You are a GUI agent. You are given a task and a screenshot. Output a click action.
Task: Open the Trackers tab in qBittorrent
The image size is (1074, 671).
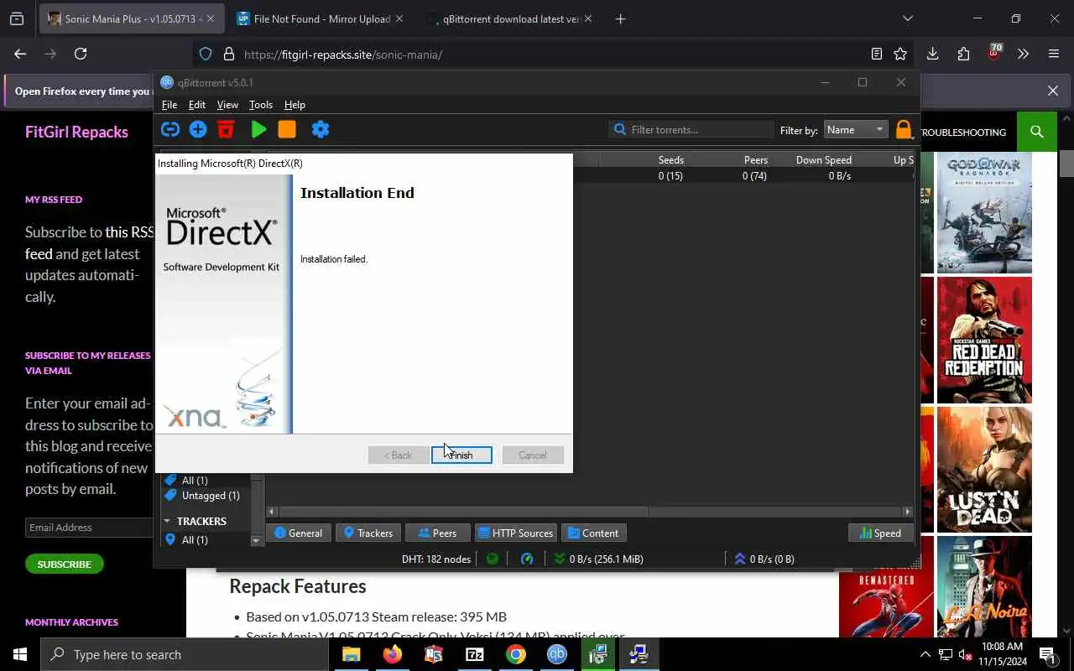click(368, 533)
